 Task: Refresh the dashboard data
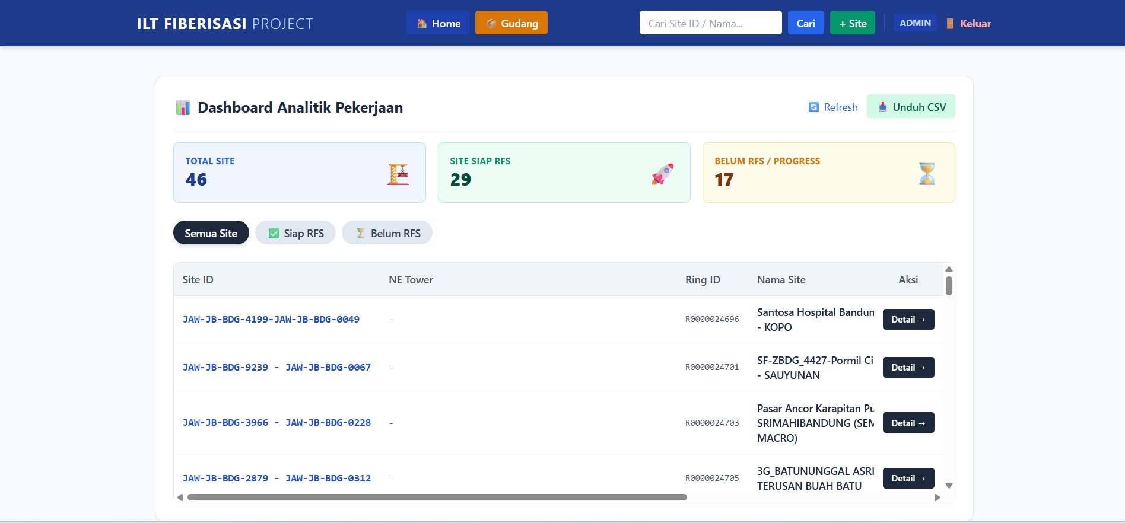tap(833, 107)
